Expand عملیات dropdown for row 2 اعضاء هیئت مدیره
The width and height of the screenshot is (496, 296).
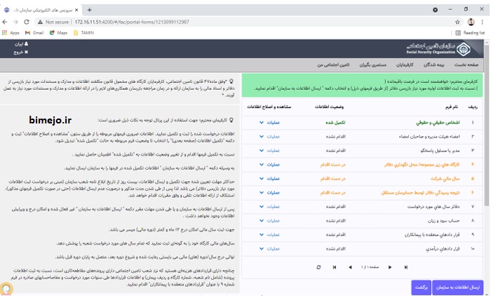269,137
